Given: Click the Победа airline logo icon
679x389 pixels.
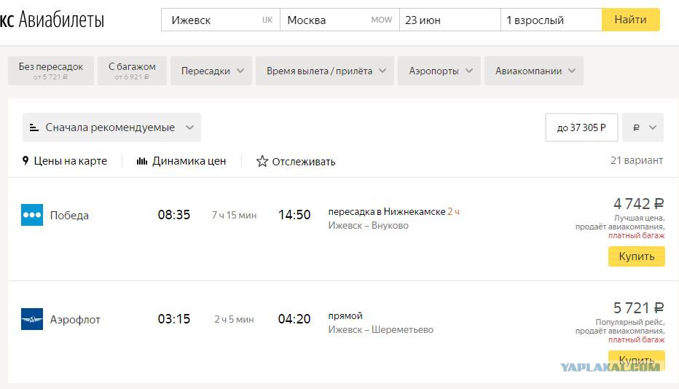Looking at the screenshot, I should [x=32, y=215].
